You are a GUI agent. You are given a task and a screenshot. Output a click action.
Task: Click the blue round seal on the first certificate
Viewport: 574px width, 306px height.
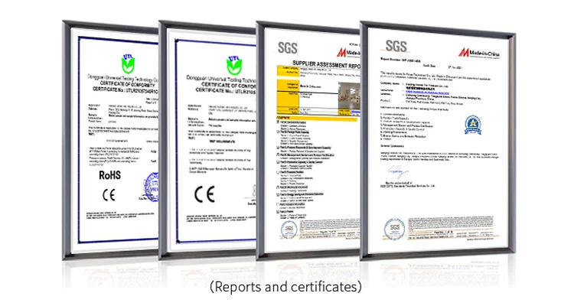152,187
